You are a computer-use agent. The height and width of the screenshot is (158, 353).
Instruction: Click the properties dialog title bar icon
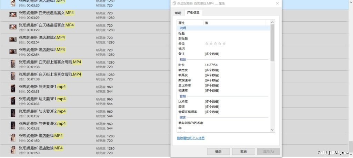174,3
